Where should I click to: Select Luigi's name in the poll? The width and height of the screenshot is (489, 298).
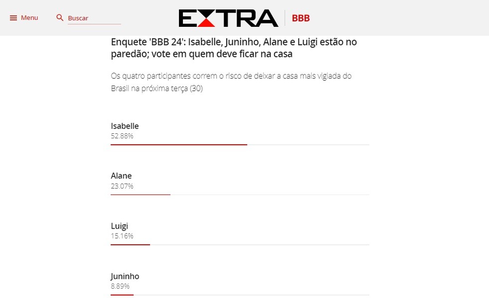(x=119, y=226)
